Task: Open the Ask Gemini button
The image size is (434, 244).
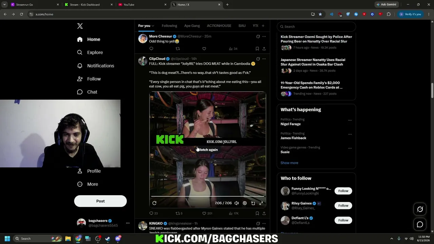Action: pos(386,4)
